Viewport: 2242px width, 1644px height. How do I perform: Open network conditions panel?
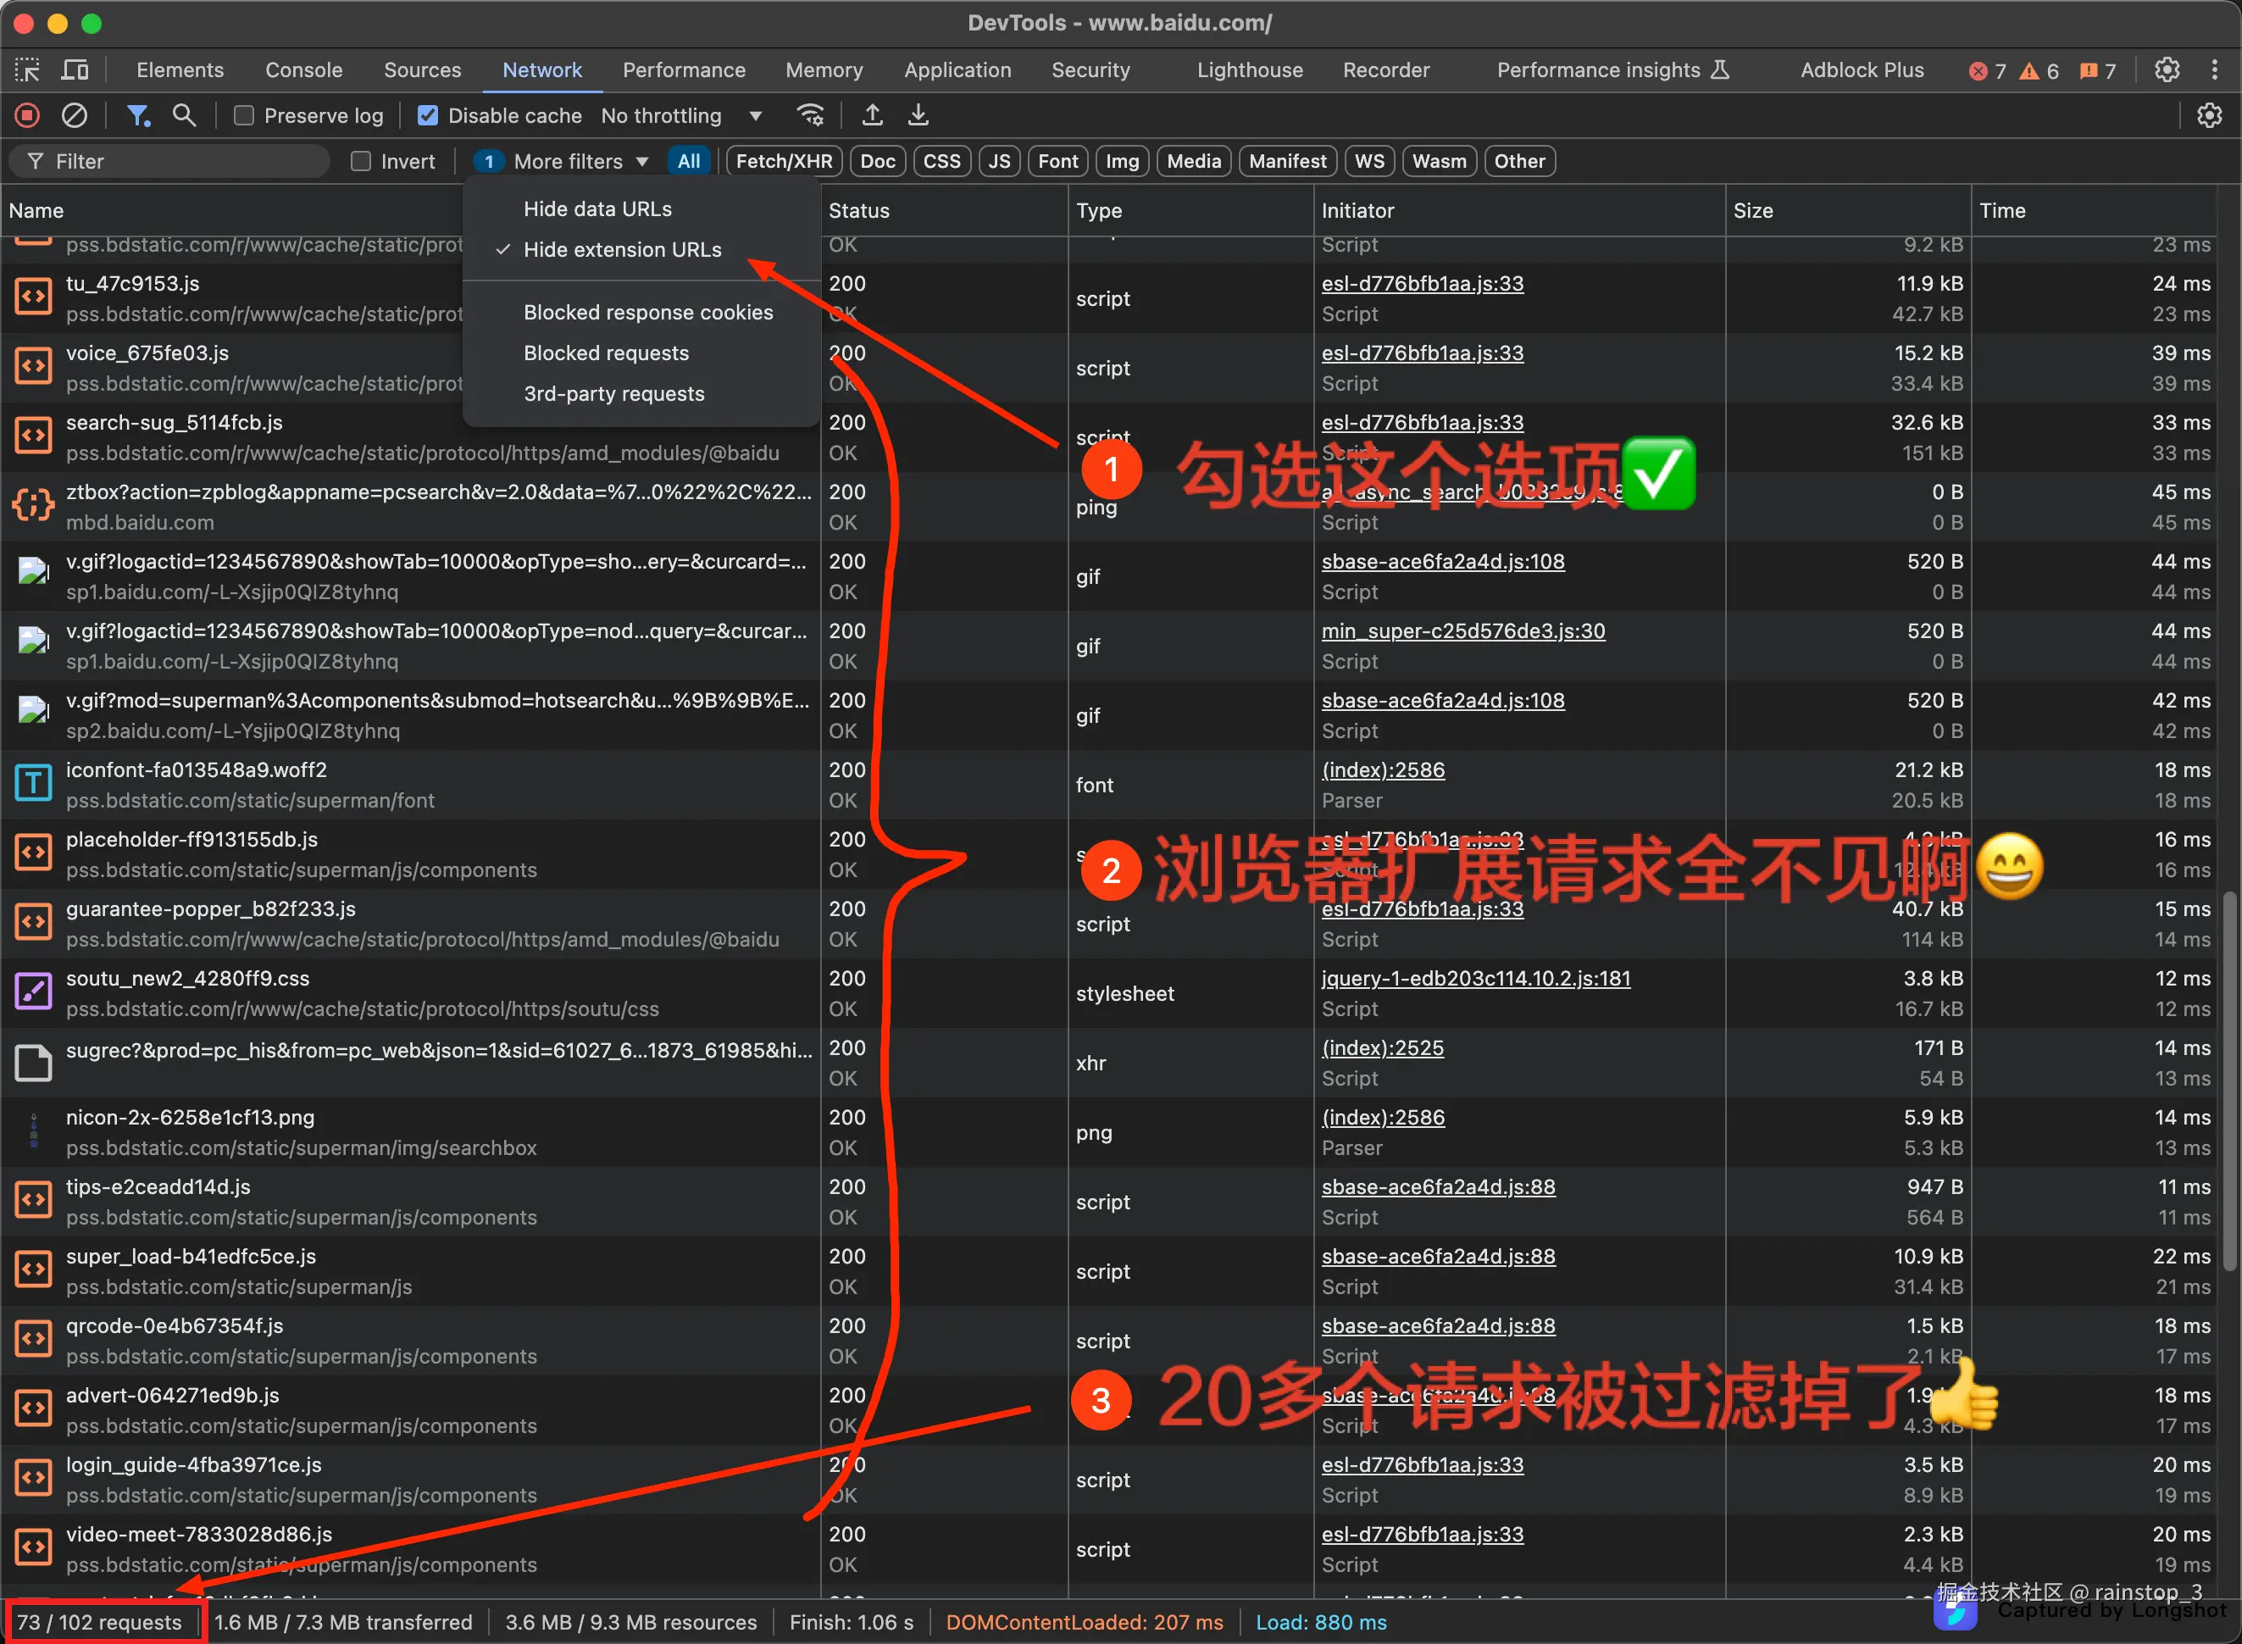pos(811,114)
